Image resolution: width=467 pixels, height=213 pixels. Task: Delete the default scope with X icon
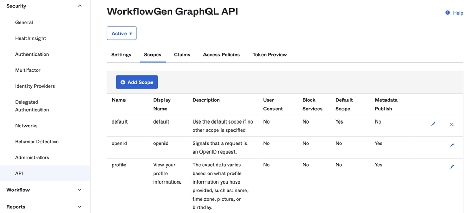pos(451,124)
